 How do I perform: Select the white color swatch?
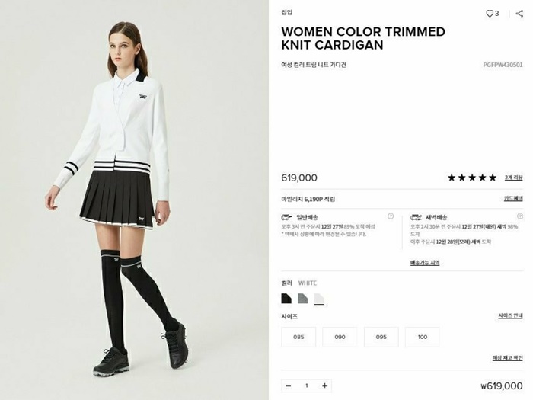319,299
